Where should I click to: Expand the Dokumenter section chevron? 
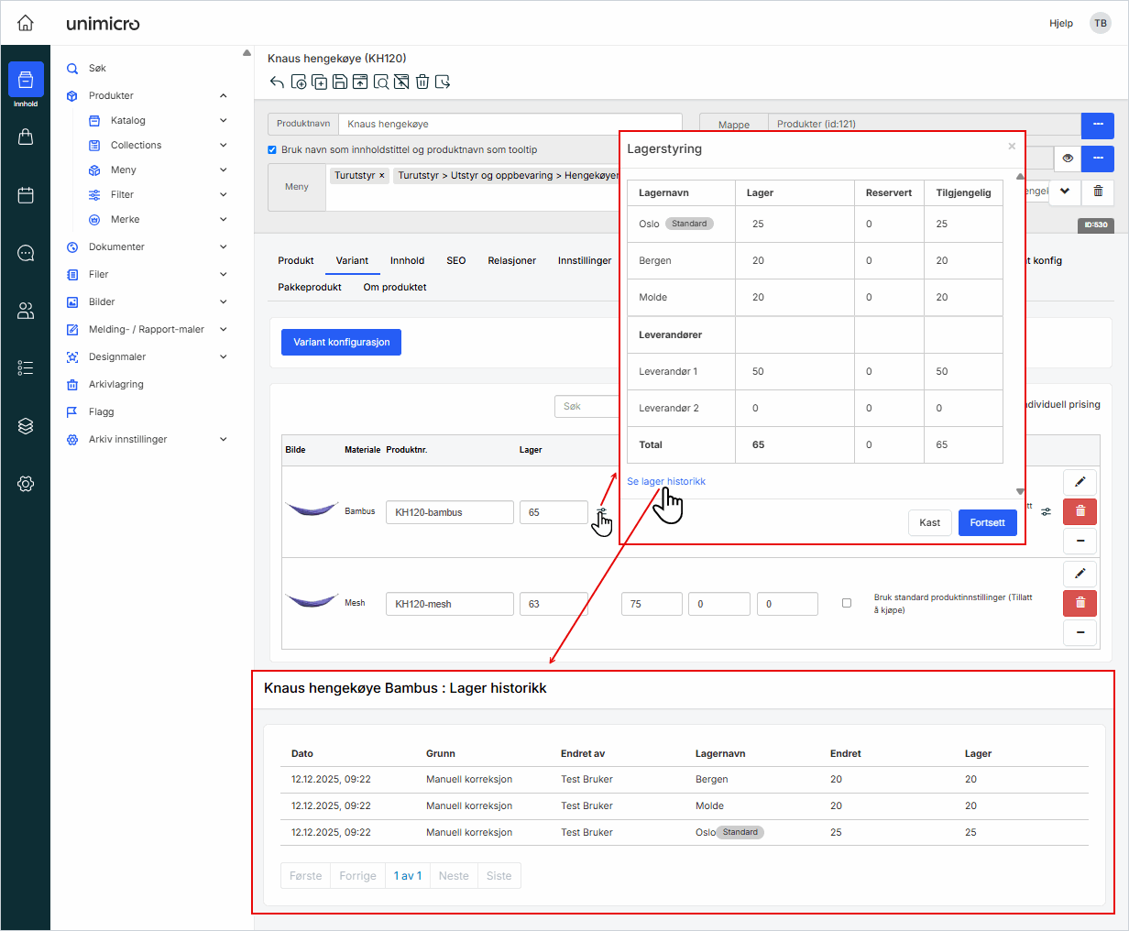click(x=224, y=246)
